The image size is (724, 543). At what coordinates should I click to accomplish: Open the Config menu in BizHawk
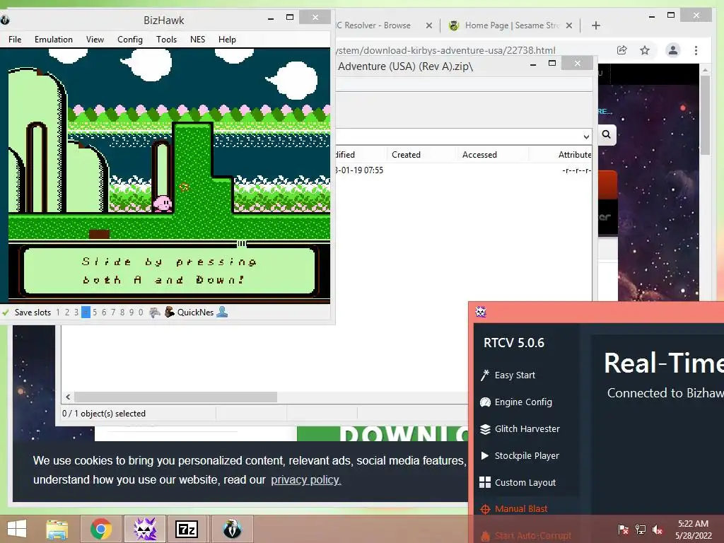coord(130,40)
